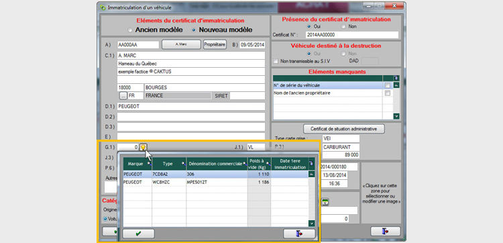
Task: Check the Nom de l'ancien propriétaire box
Action: coord(388,93)
